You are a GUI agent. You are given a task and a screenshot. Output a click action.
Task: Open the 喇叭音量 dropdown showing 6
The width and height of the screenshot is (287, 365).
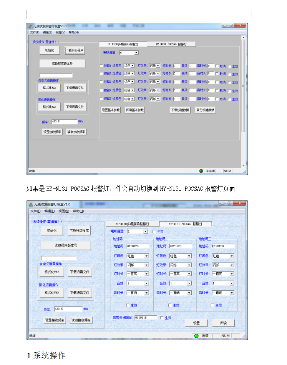click(136, 53)
